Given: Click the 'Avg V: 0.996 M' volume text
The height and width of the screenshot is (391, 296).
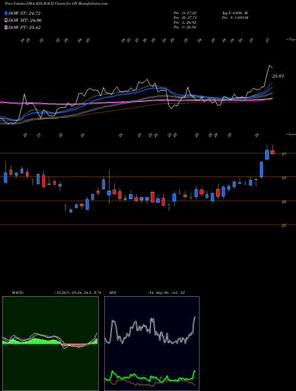Looking at the screenshot, I should click(x=234, y=12).
